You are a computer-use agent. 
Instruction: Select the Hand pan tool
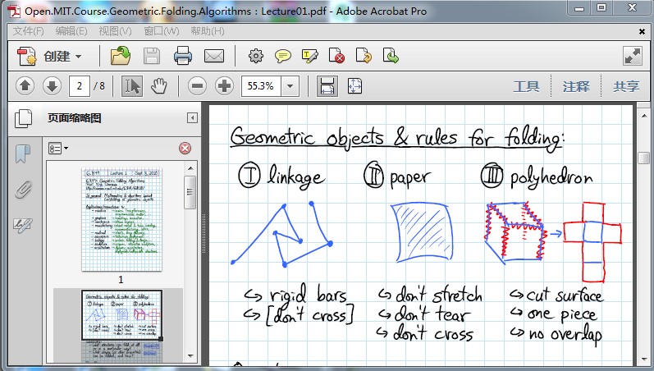coord(159,85)
